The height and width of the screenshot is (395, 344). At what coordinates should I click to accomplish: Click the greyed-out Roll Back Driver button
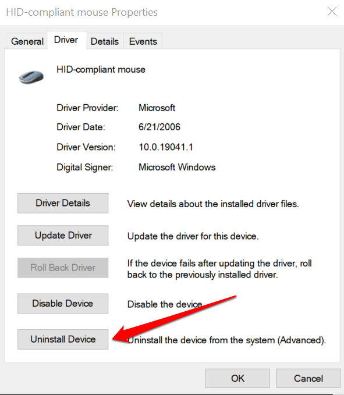click(x=63, y=268)
